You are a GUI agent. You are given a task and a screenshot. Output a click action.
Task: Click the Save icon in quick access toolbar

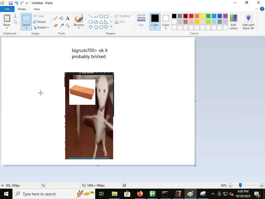pos(10,3)
